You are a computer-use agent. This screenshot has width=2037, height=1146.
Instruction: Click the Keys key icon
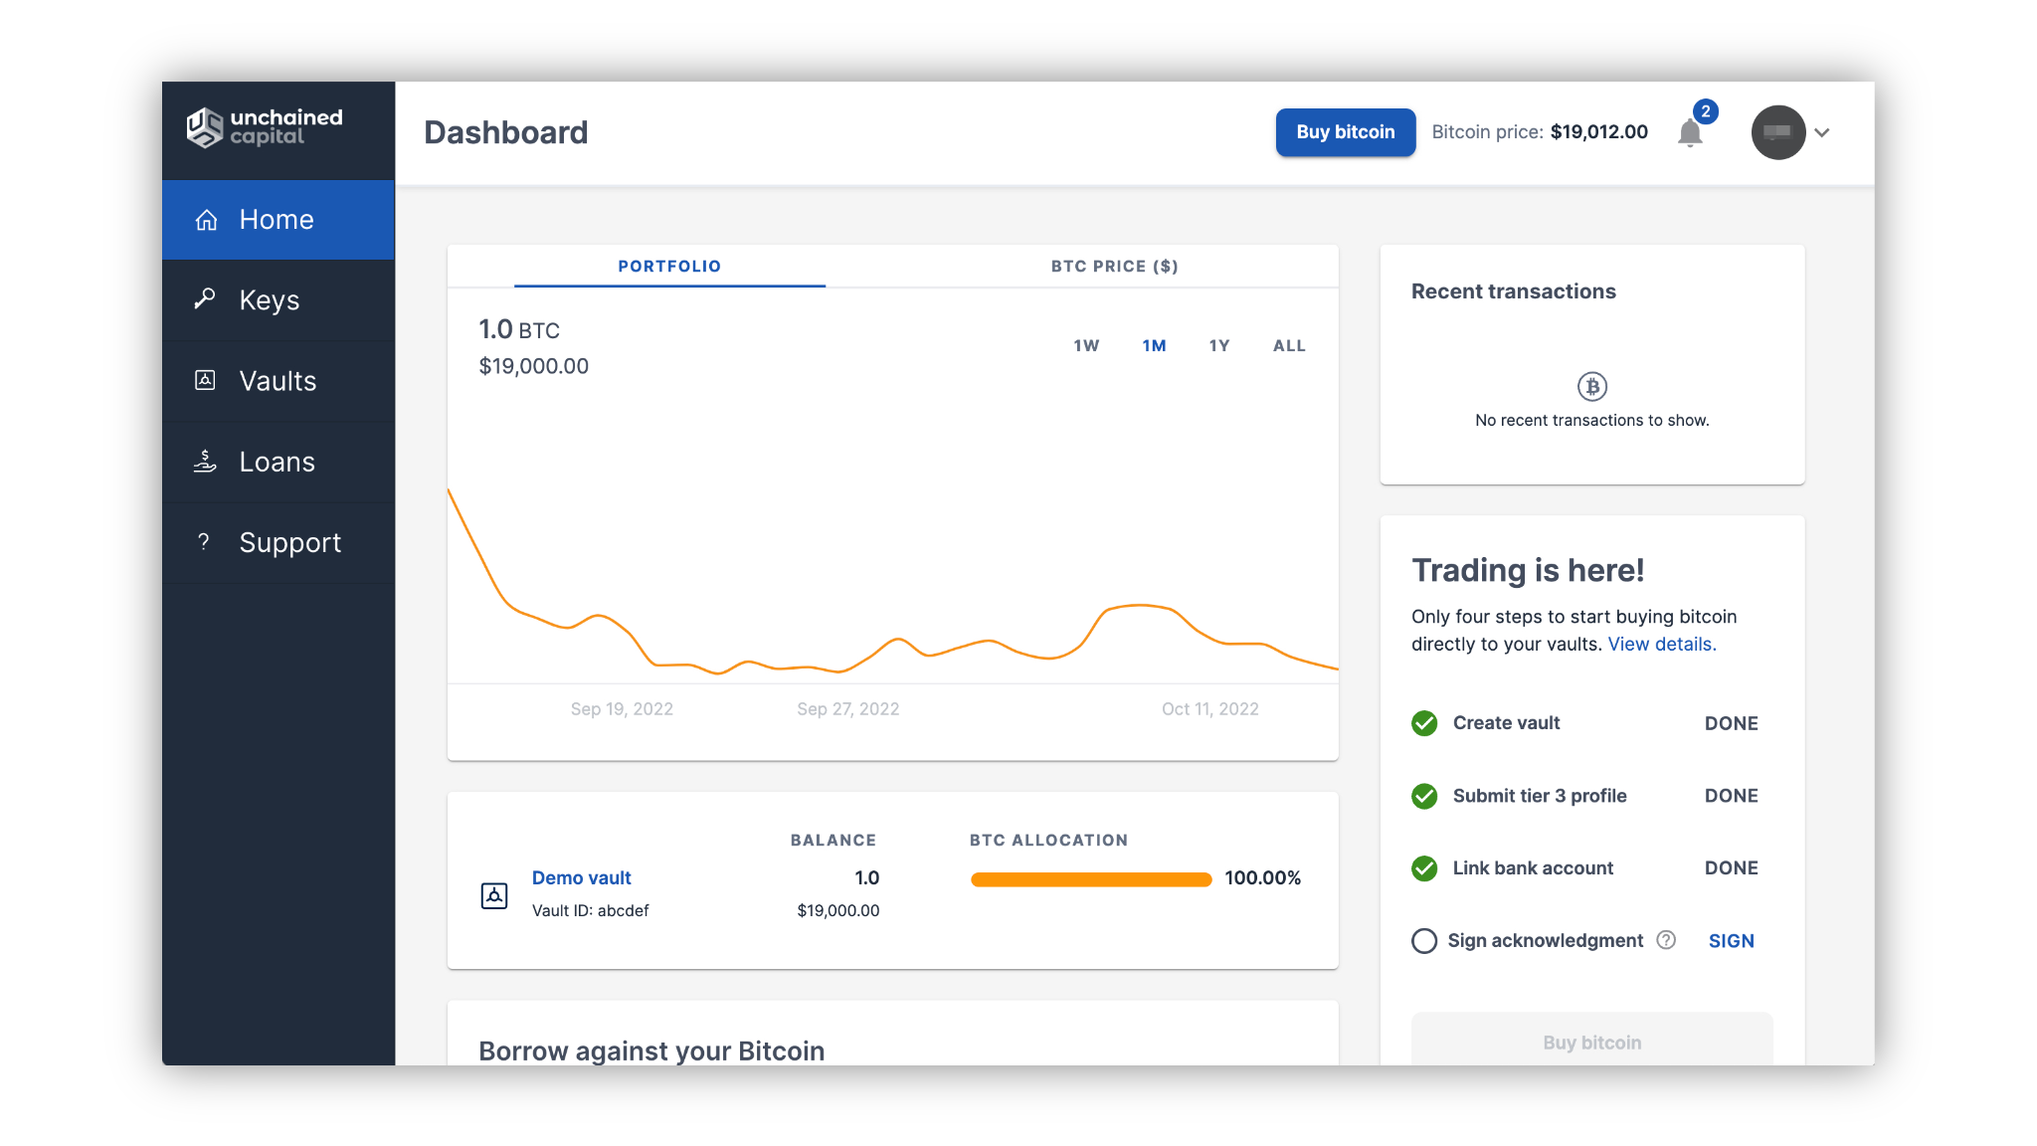(205, 298)
